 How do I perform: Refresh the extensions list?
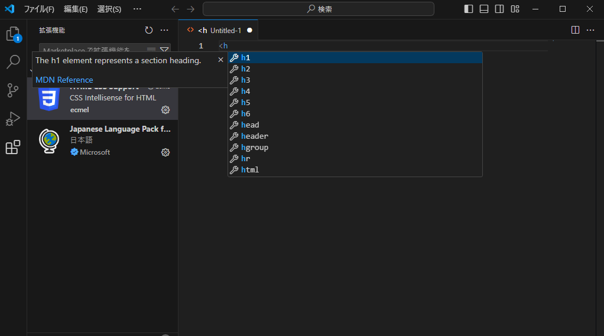149,30
